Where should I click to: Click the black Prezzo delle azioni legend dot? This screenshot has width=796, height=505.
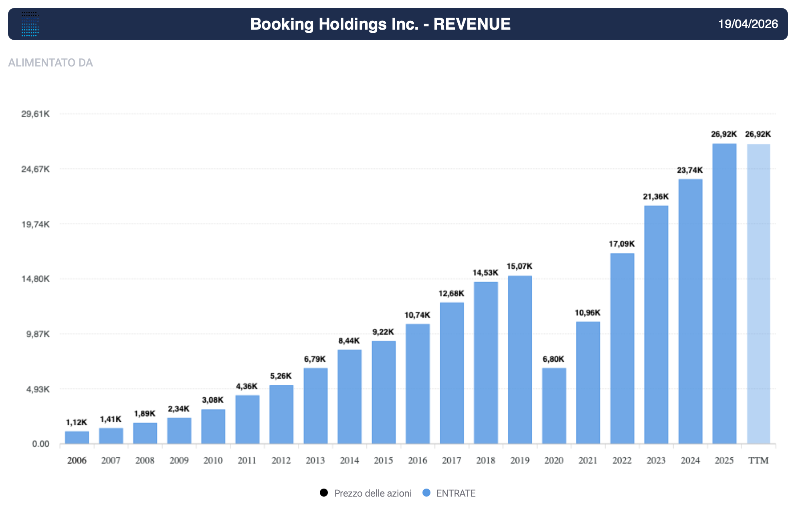click(x=324, y=493)
